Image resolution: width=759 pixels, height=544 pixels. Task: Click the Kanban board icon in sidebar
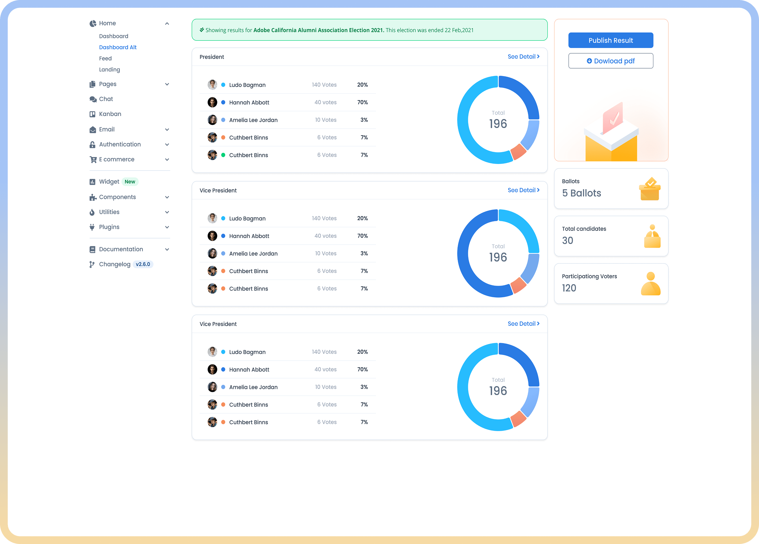[x=92, y=114]
